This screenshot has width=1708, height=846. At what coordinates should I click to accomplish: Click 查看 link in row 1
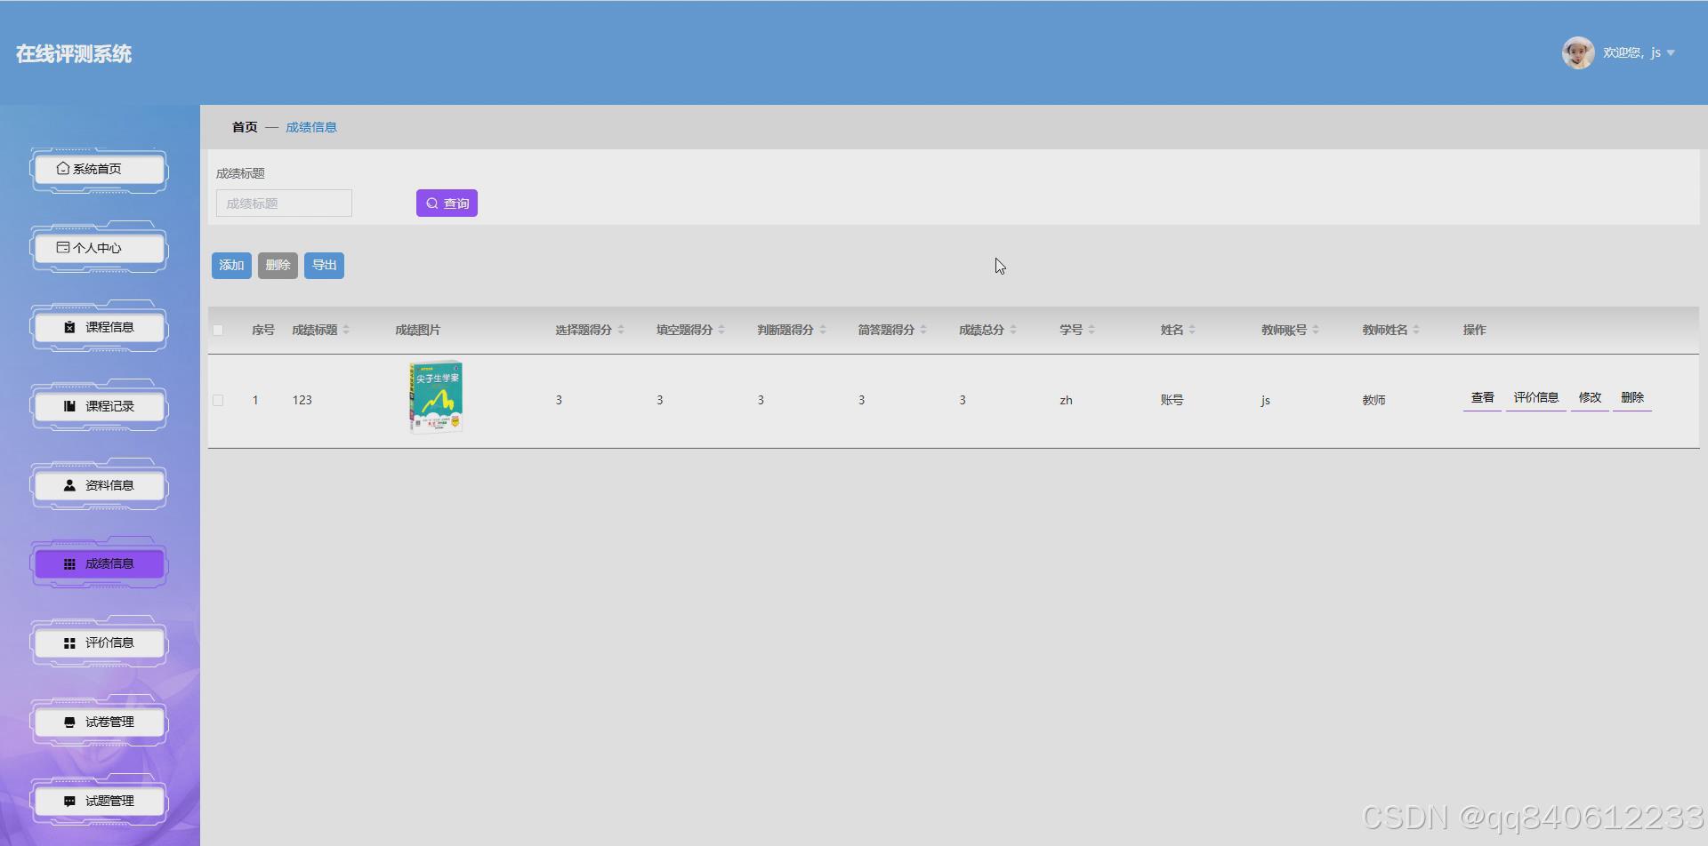pyautogui.click(x=1482, y=398)
